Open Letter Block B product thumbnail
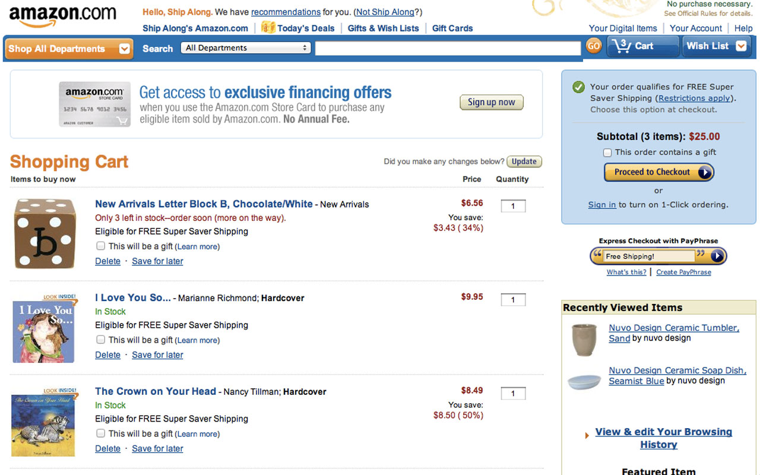 (x=45, y=233)
